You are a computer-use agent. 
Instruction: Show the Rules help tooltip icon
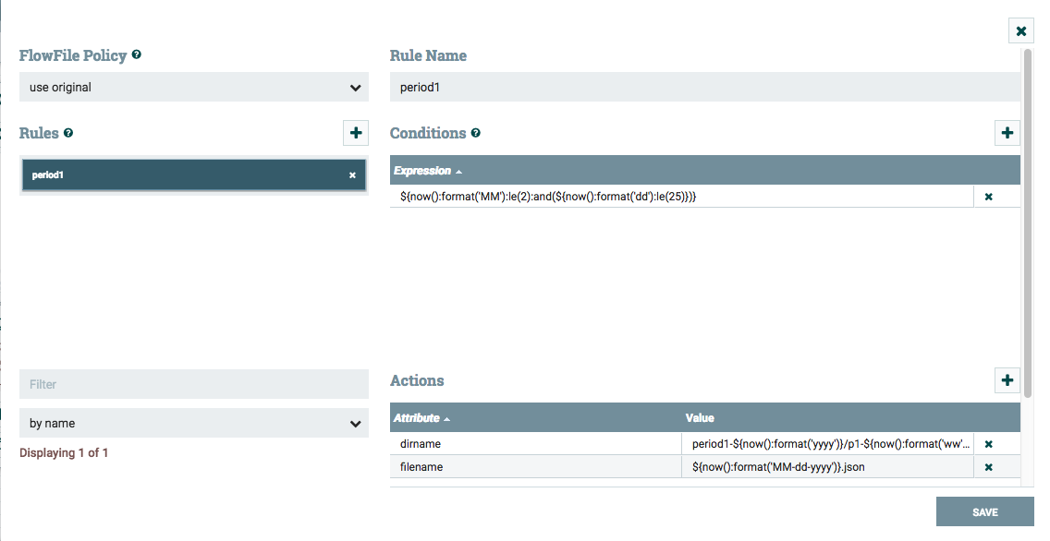click(68, 133)
